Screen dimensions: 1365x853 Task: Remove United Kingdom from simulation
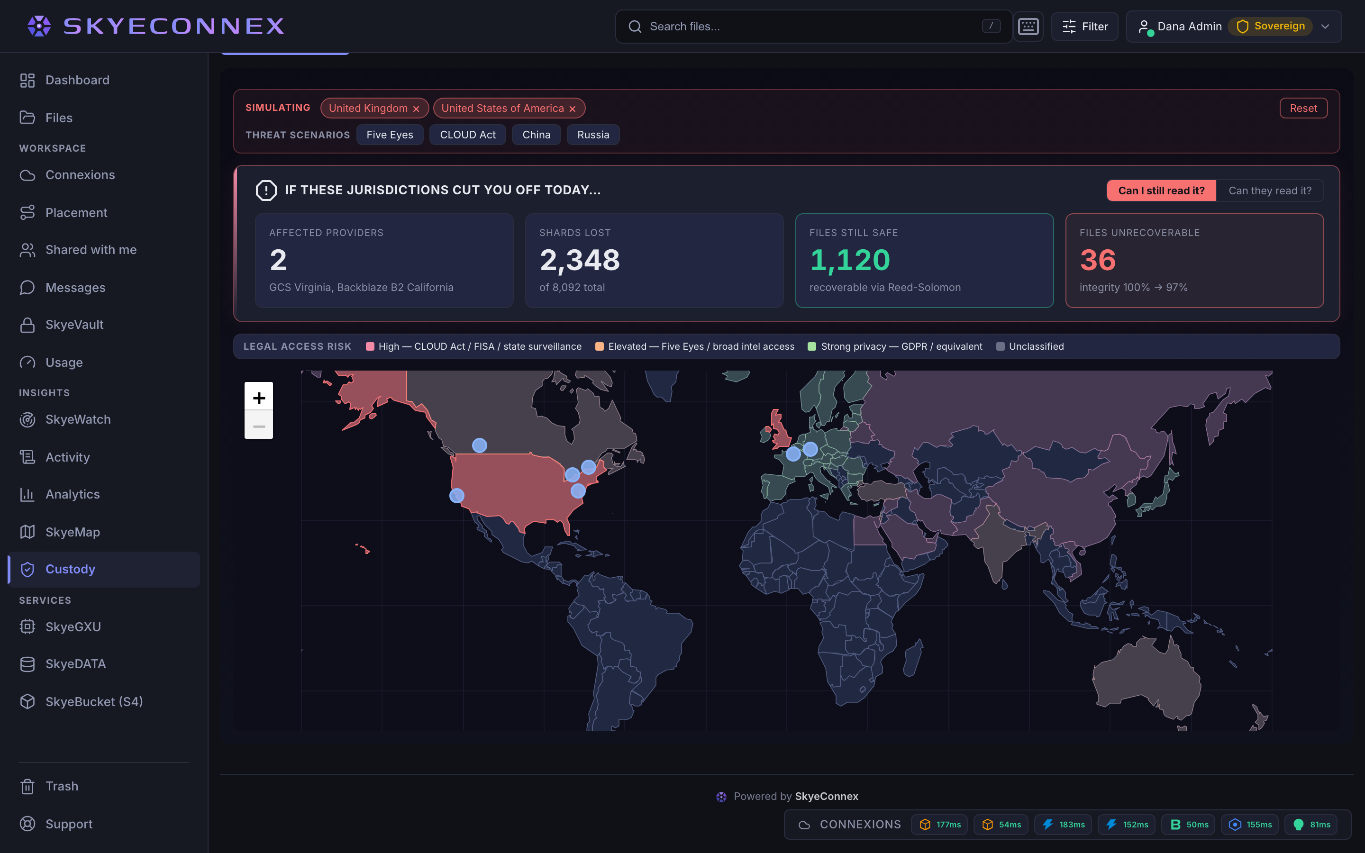tap(416, 109)
